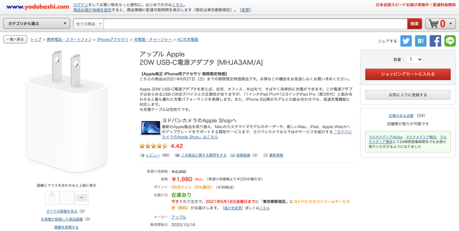The image size is (459, 231).
Task: Click the 2020/10/16 release date text
Action: coord(183,225)
